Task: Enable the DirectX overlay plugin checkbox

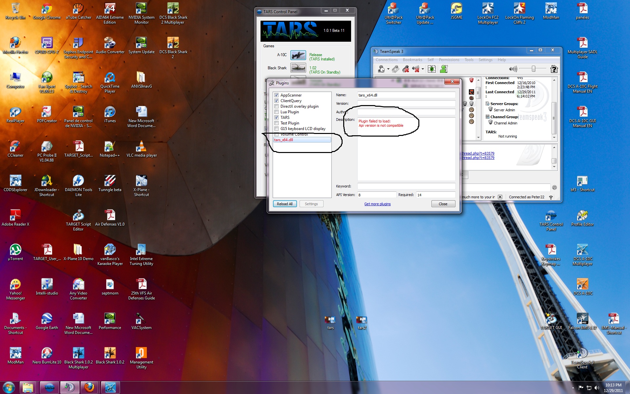Action: [x=277, y=106]
